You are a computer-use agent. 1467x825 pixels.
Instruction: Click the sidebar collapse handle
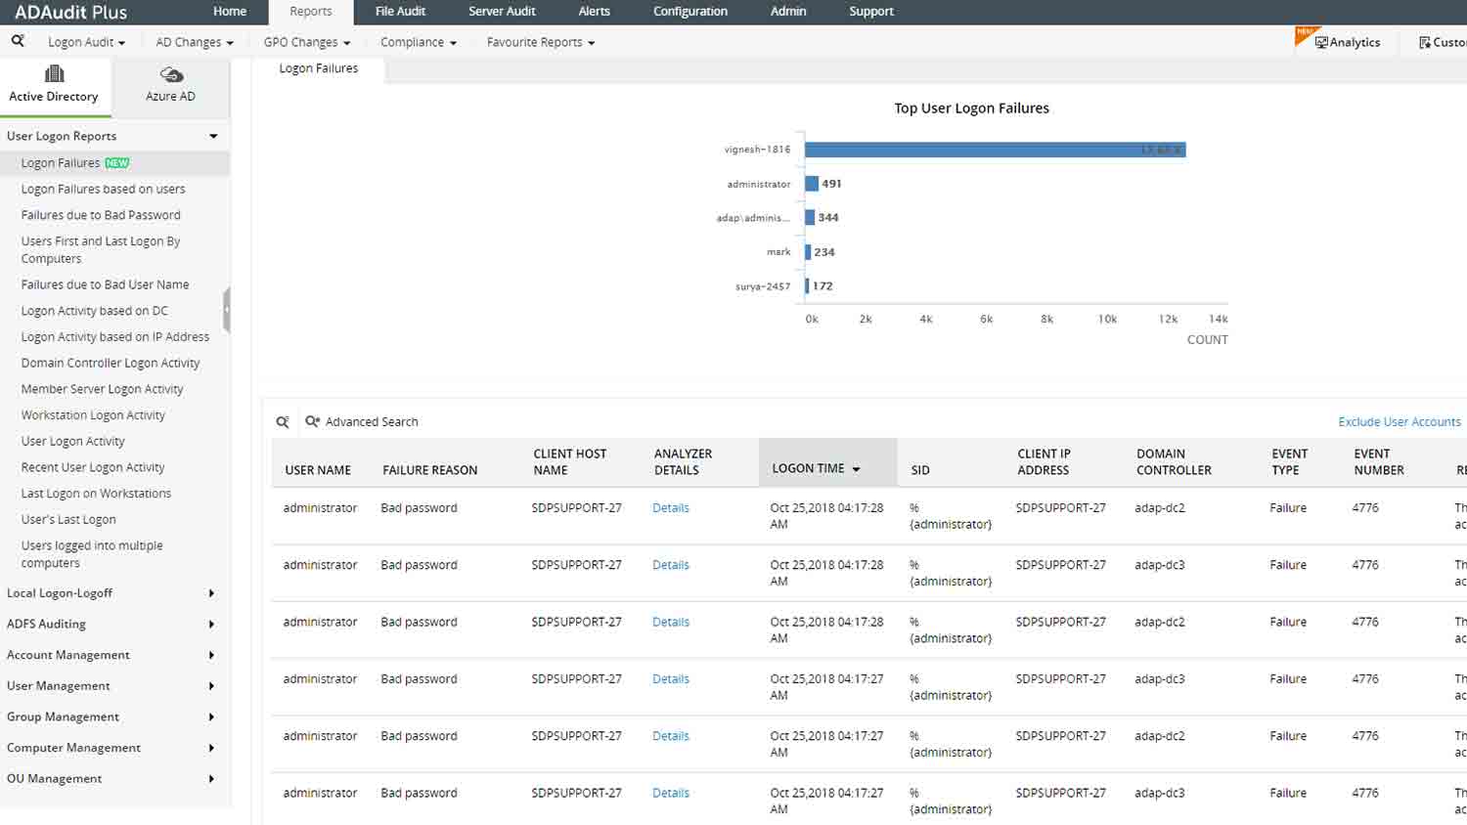[x=226, y=310]
